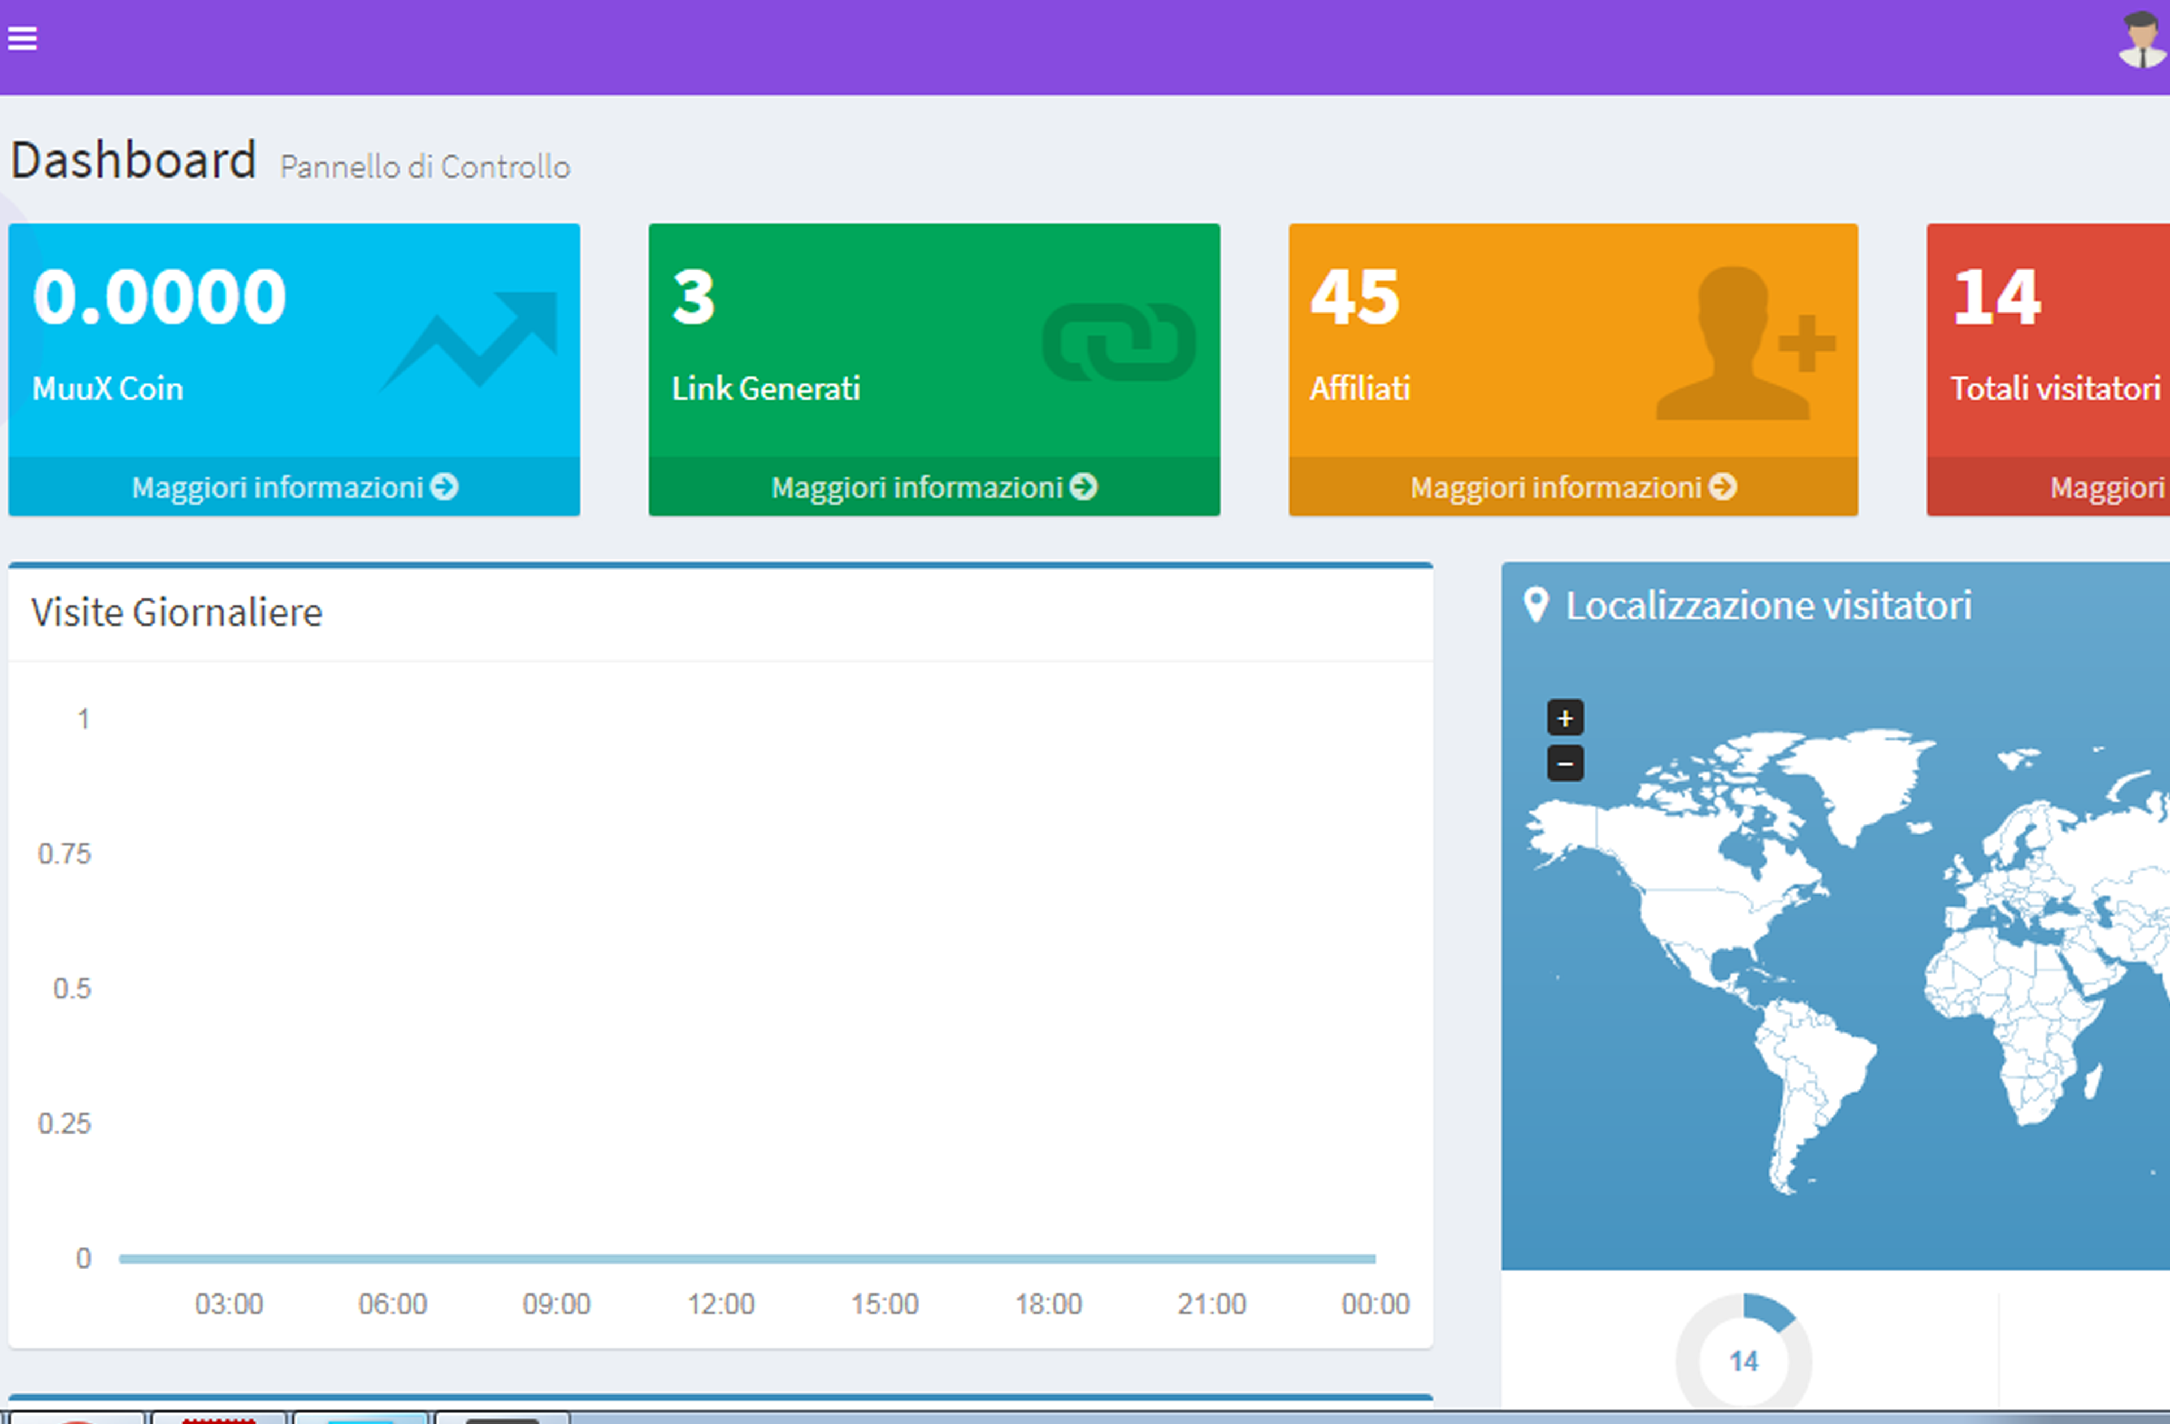Viewport: 2170px width, 1424px height.
Task: Click the arrow icon in Link Generati footer
Action: [x=1083, y=487]
